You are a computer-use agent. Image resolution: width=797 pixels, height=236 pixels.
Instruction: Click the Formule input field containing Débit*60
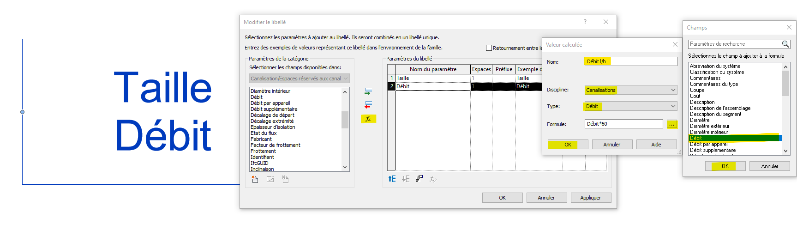tap(623, 124)
